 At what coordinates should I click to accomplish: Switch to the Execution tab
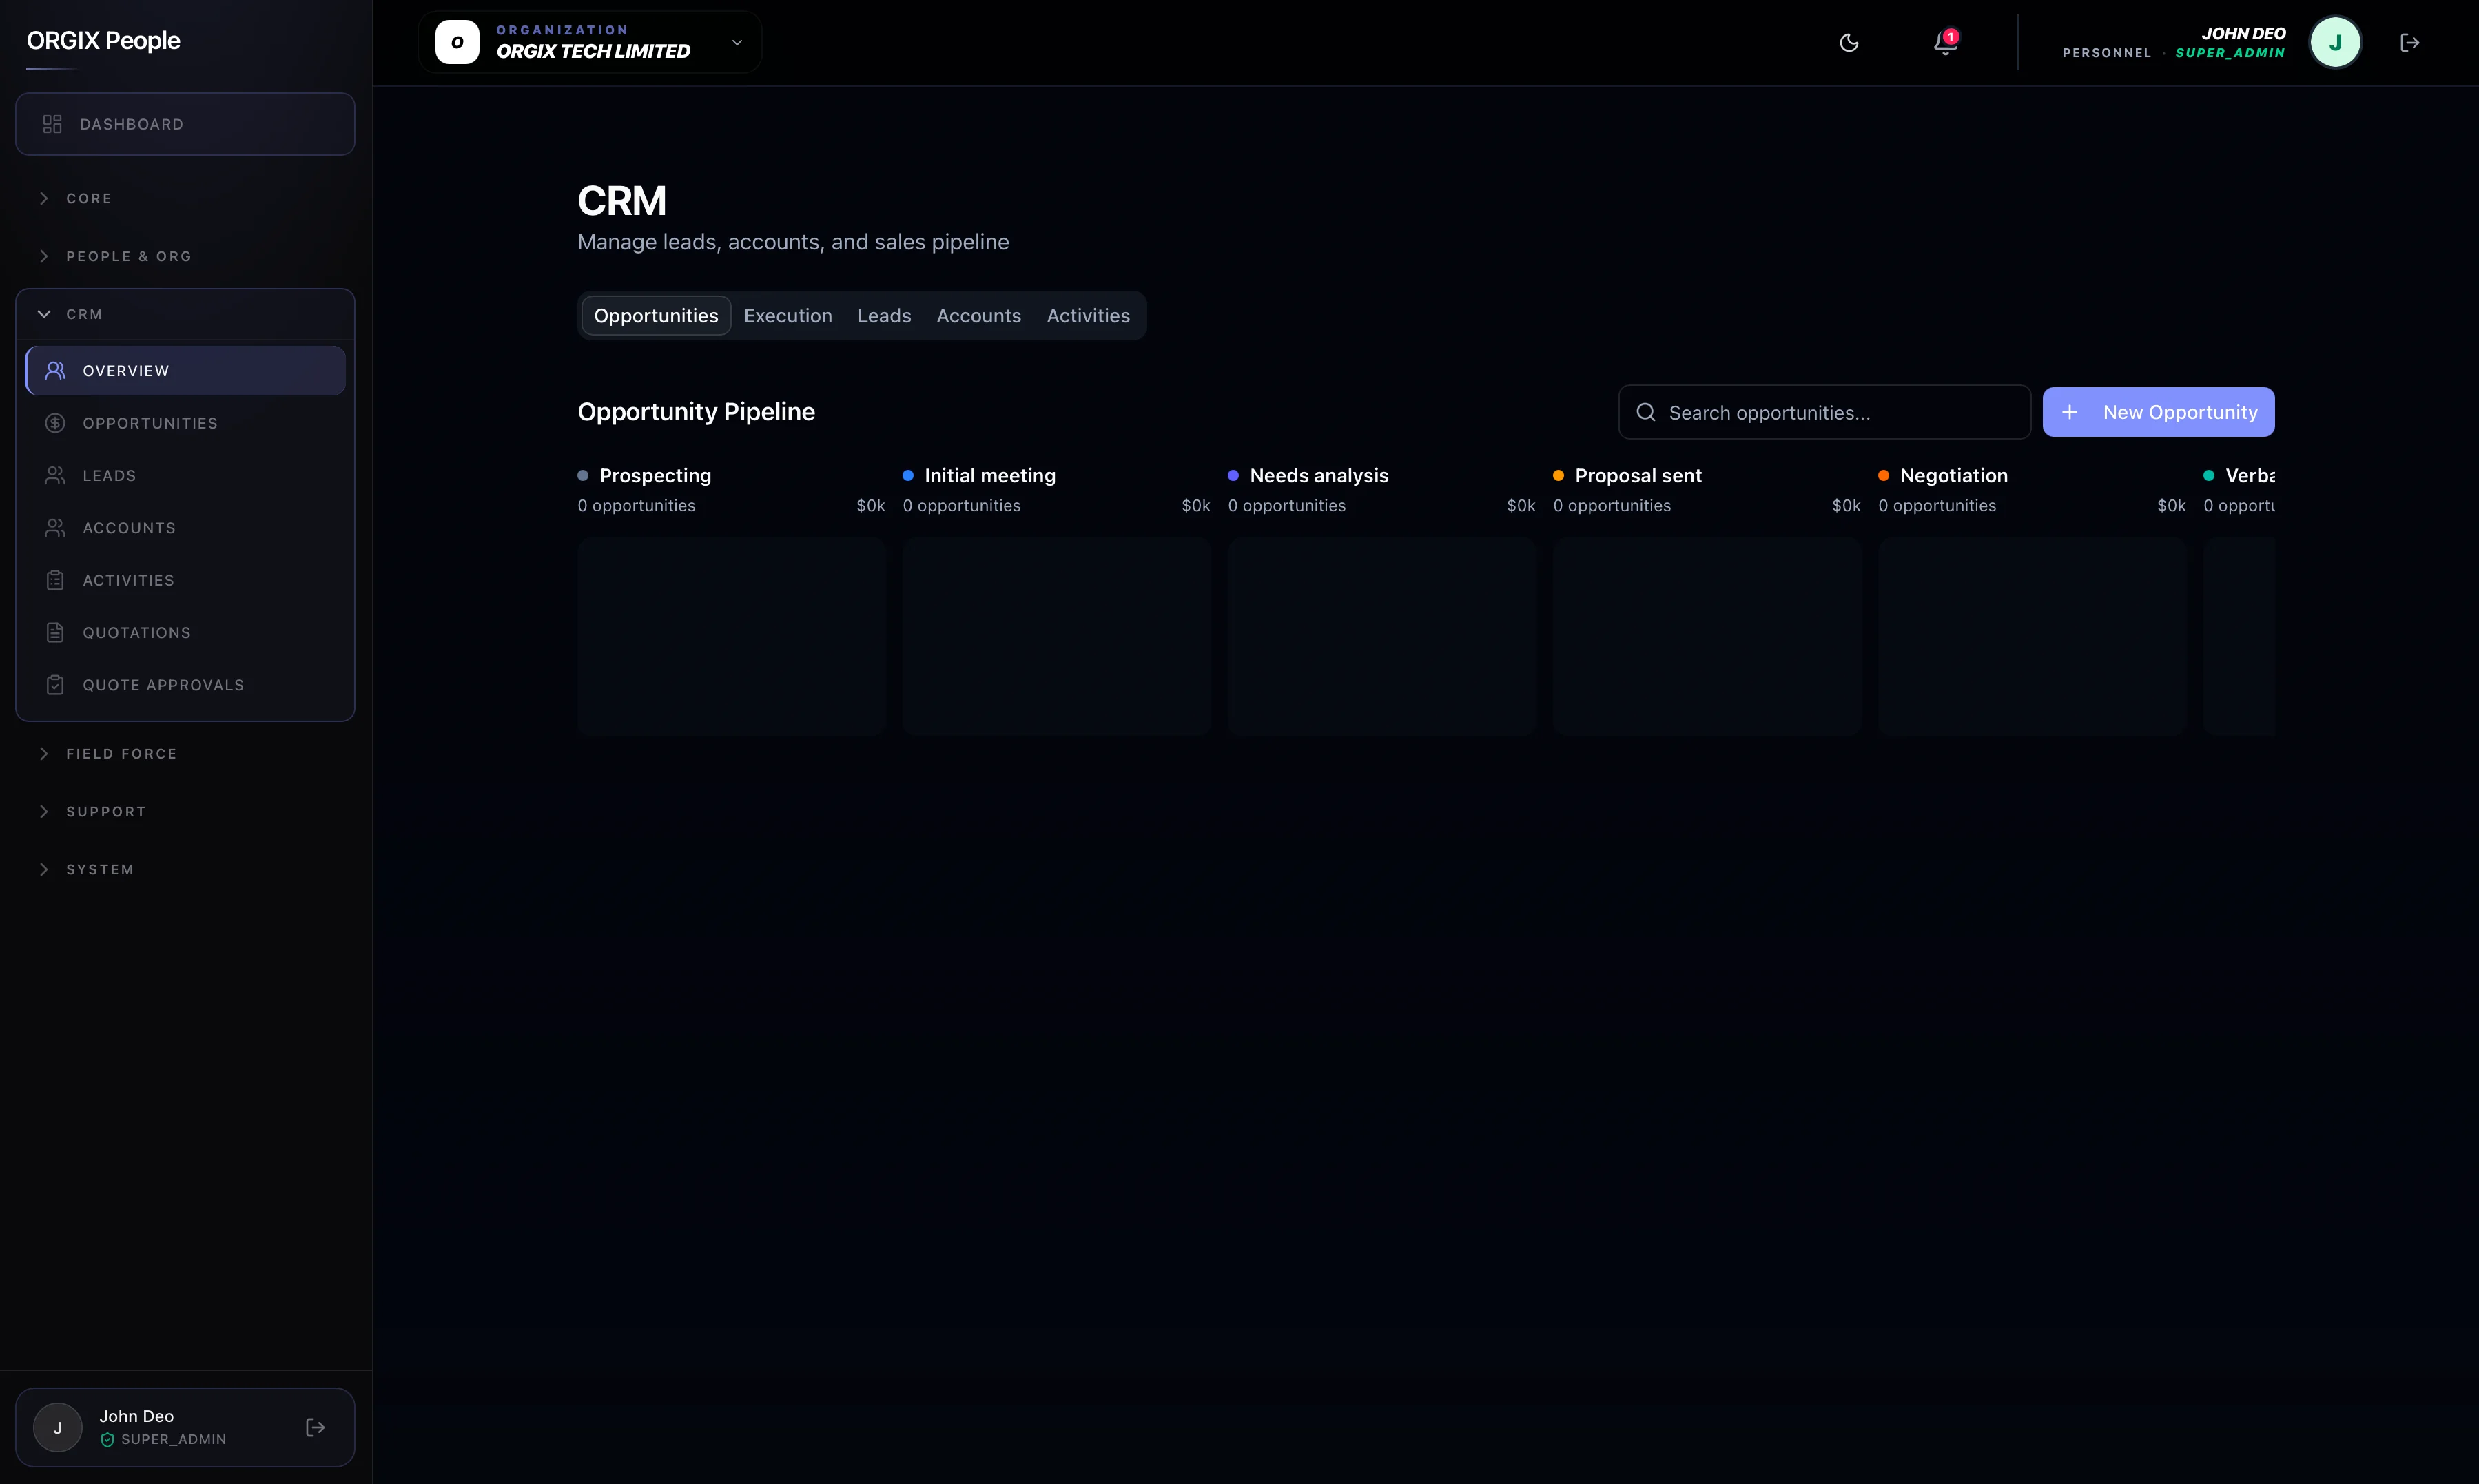pyautogui.click(x=788, y=316)
